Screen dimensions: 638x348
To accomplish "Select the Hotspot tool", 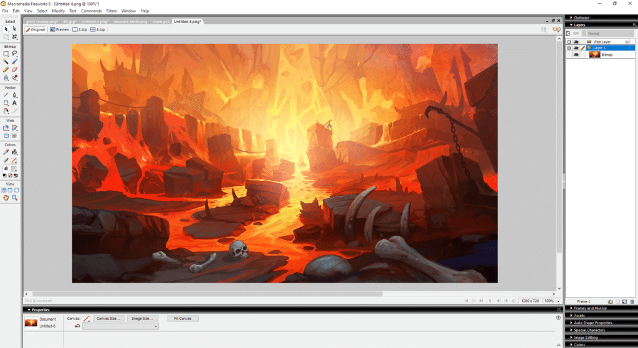I will [x=6, y=128].
